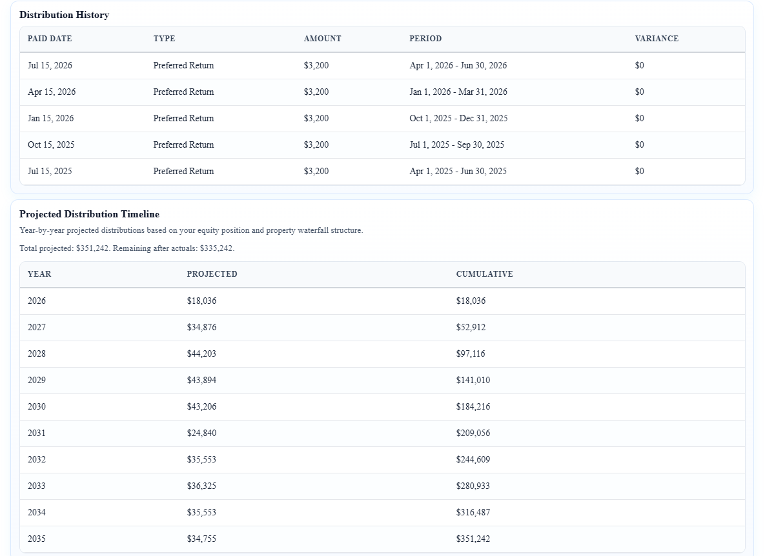Select the 2030 year row
765x556 pixels.
point(382,406)
